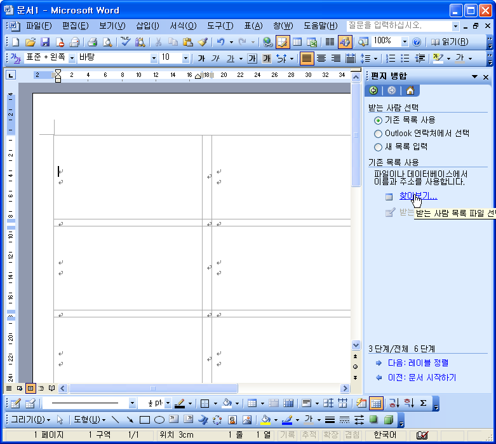Open the Table menu
The image size is (496, 444).
tap(253, 25)
